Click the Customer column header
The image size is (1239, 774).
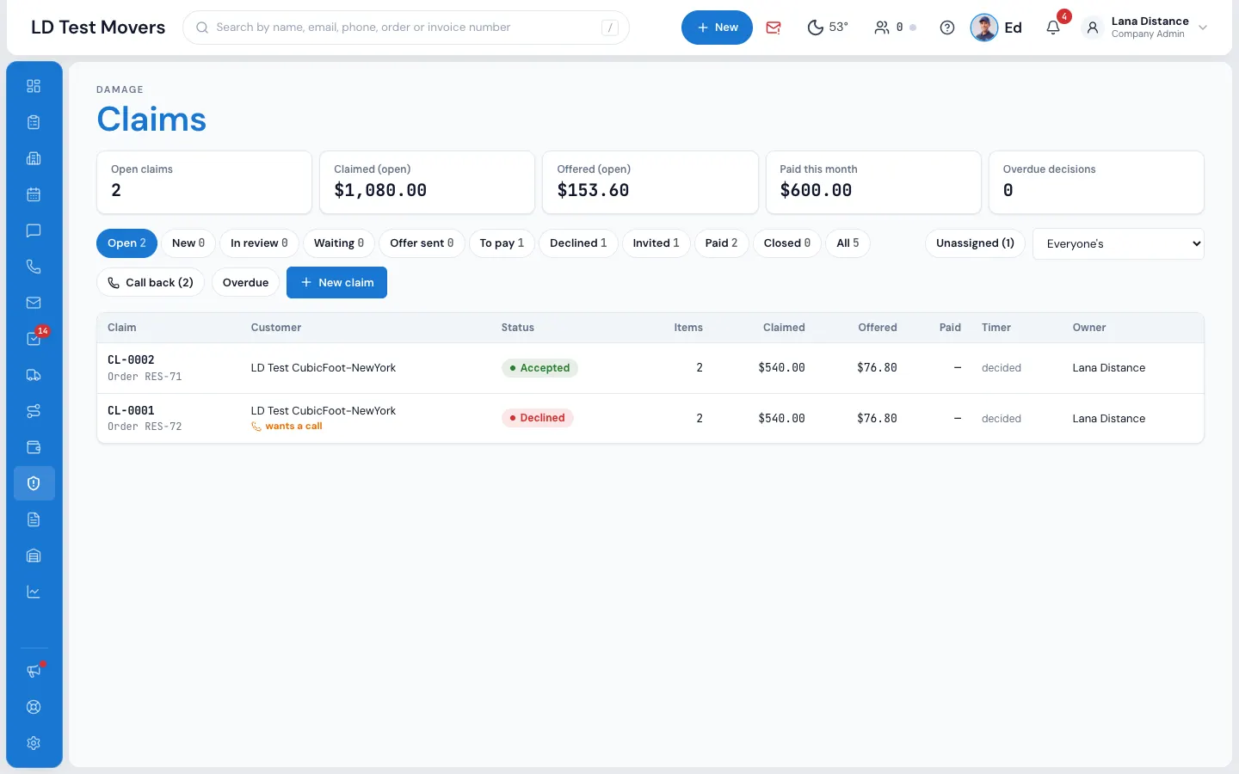[276, 328]
